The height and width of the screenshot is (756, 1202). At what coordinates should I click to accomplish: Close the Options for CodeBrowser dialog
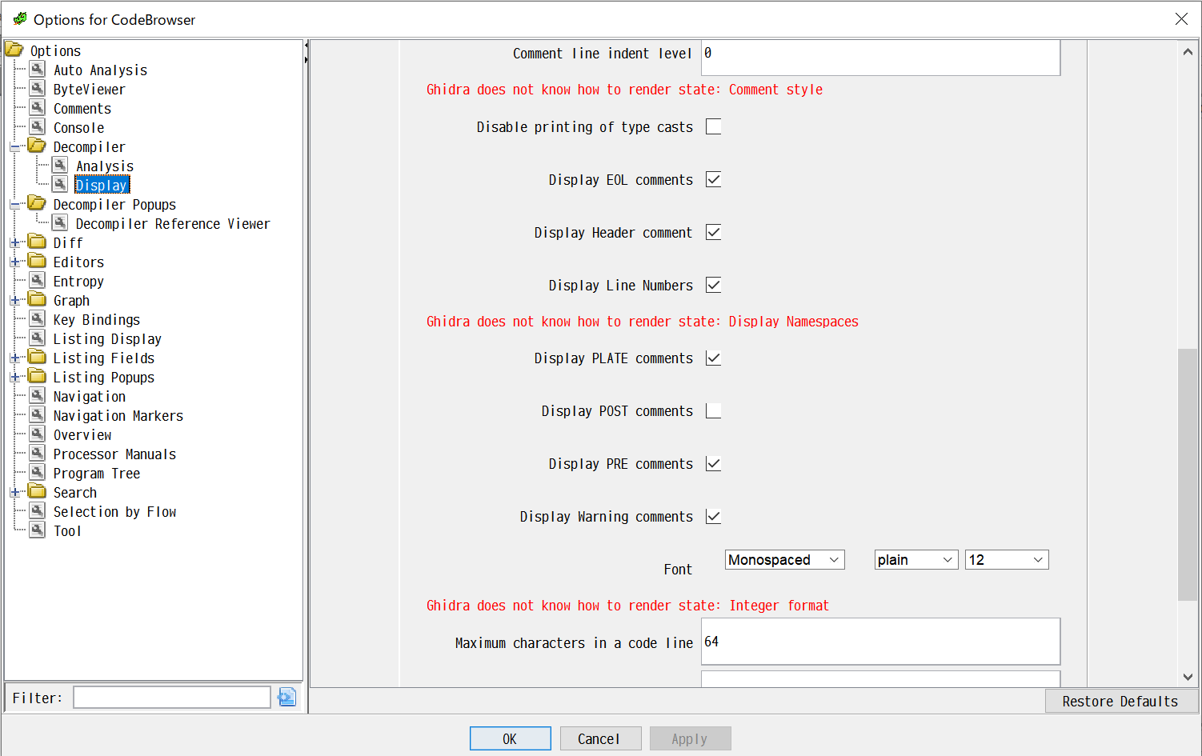1181,18
